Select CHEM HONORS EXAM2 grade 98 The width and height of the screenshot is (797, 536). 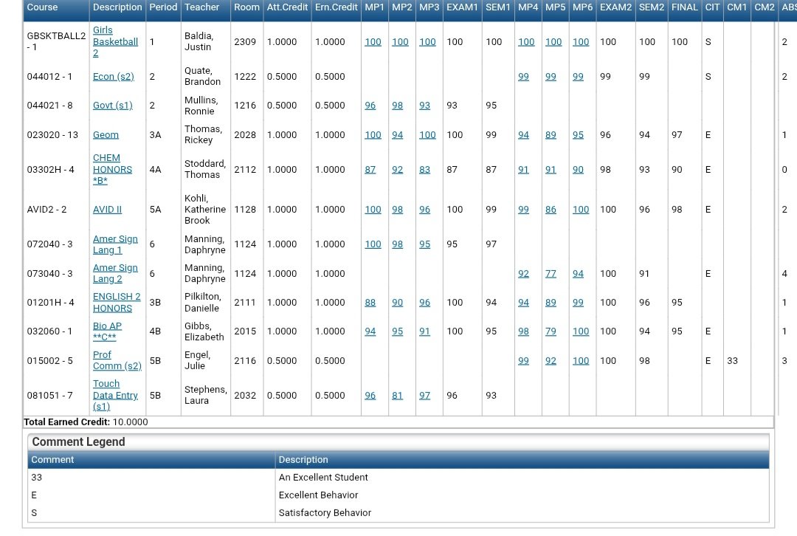(x=605, y=169)
